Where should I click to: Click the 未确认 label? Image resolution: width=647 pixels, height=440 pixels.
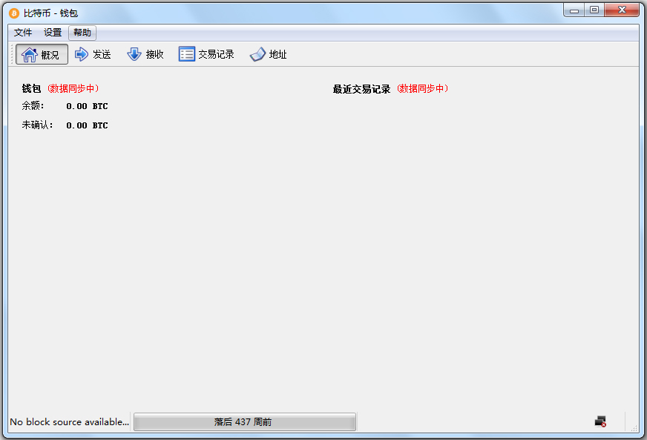pyautogui.click(x=37, y=125)
